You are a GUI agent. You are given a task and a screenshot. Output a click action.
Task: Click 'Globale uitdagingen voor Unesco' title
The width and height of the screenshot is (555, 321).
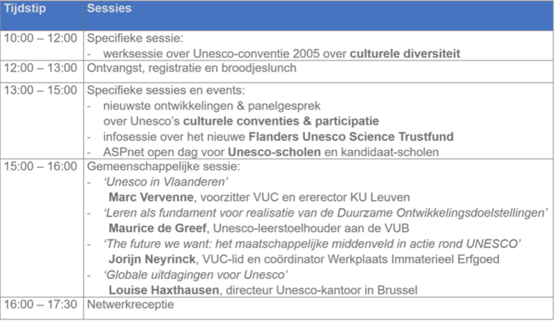196,275
